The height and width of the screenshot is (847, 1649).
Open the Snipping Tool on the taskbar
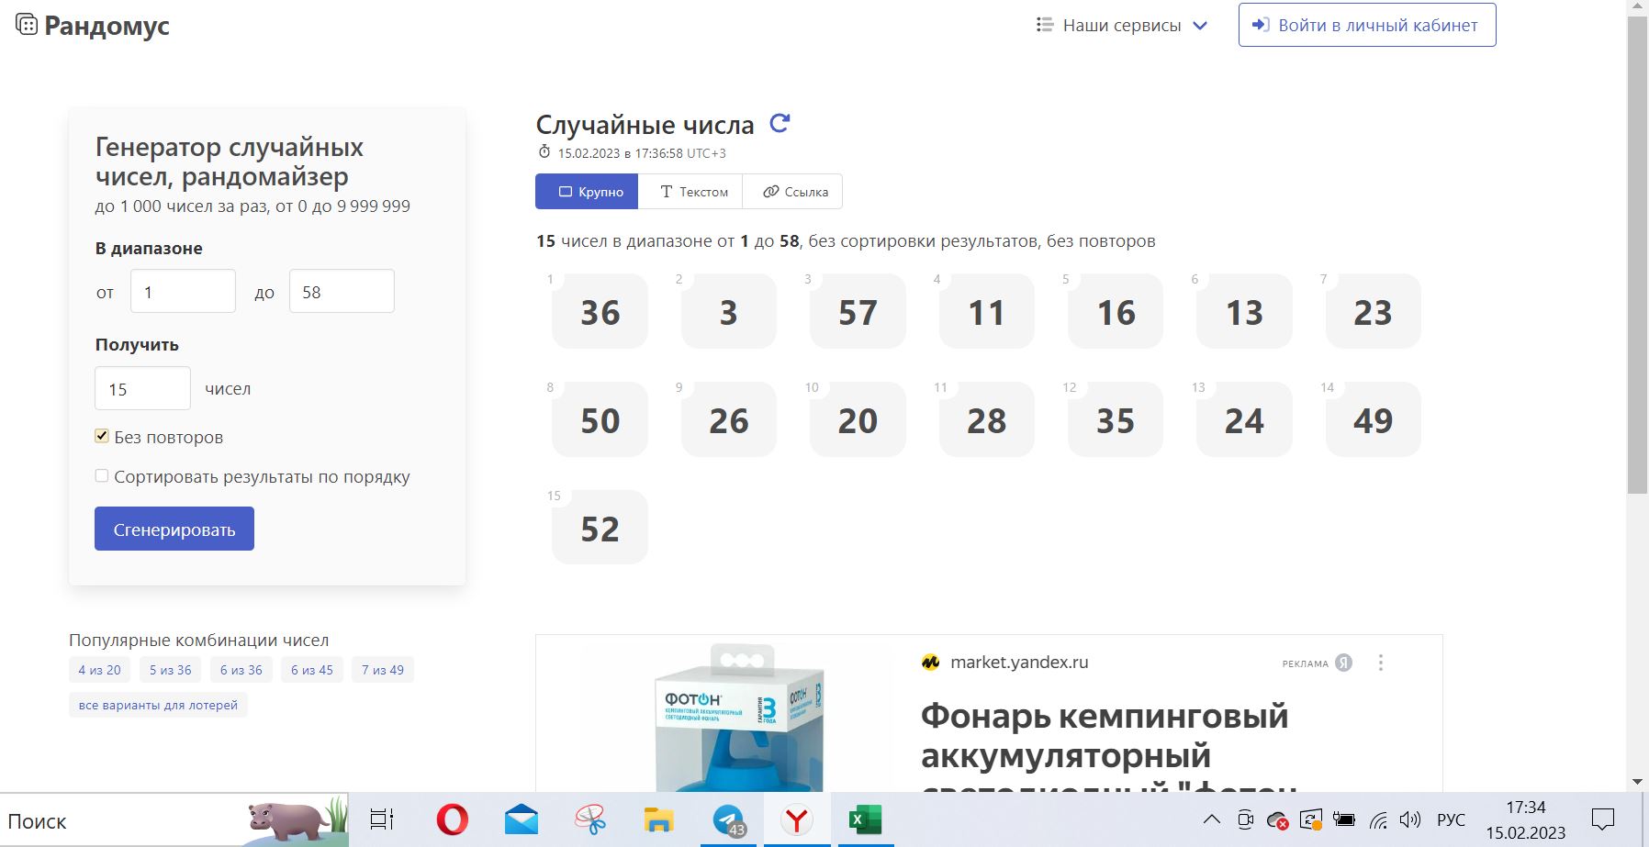coord(590,819)
